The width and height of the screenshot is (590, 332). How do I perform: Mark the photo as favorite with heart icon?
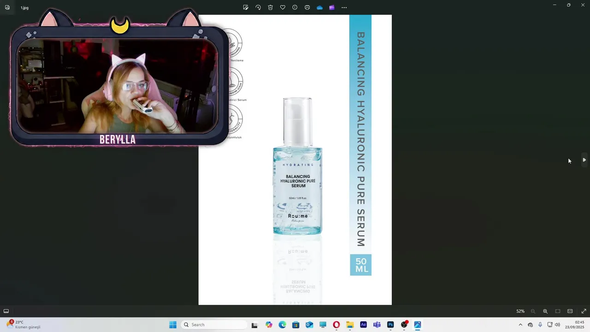point(283,7)
